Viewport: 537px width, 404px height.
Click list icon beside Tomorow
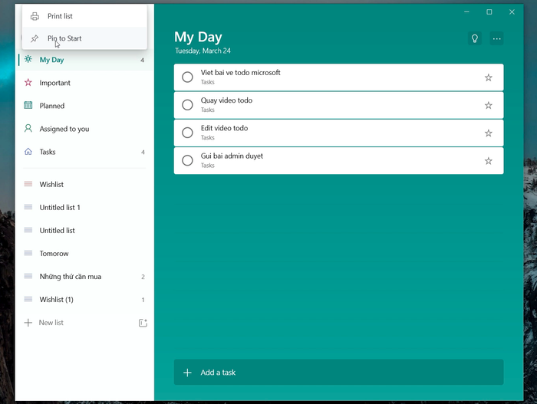tap(28, 253)
